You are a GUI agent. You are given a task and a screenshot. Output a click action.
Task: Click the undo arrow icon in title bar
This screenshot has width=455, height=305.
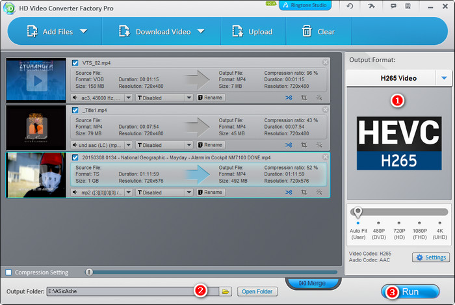click(x=350, y=6)
